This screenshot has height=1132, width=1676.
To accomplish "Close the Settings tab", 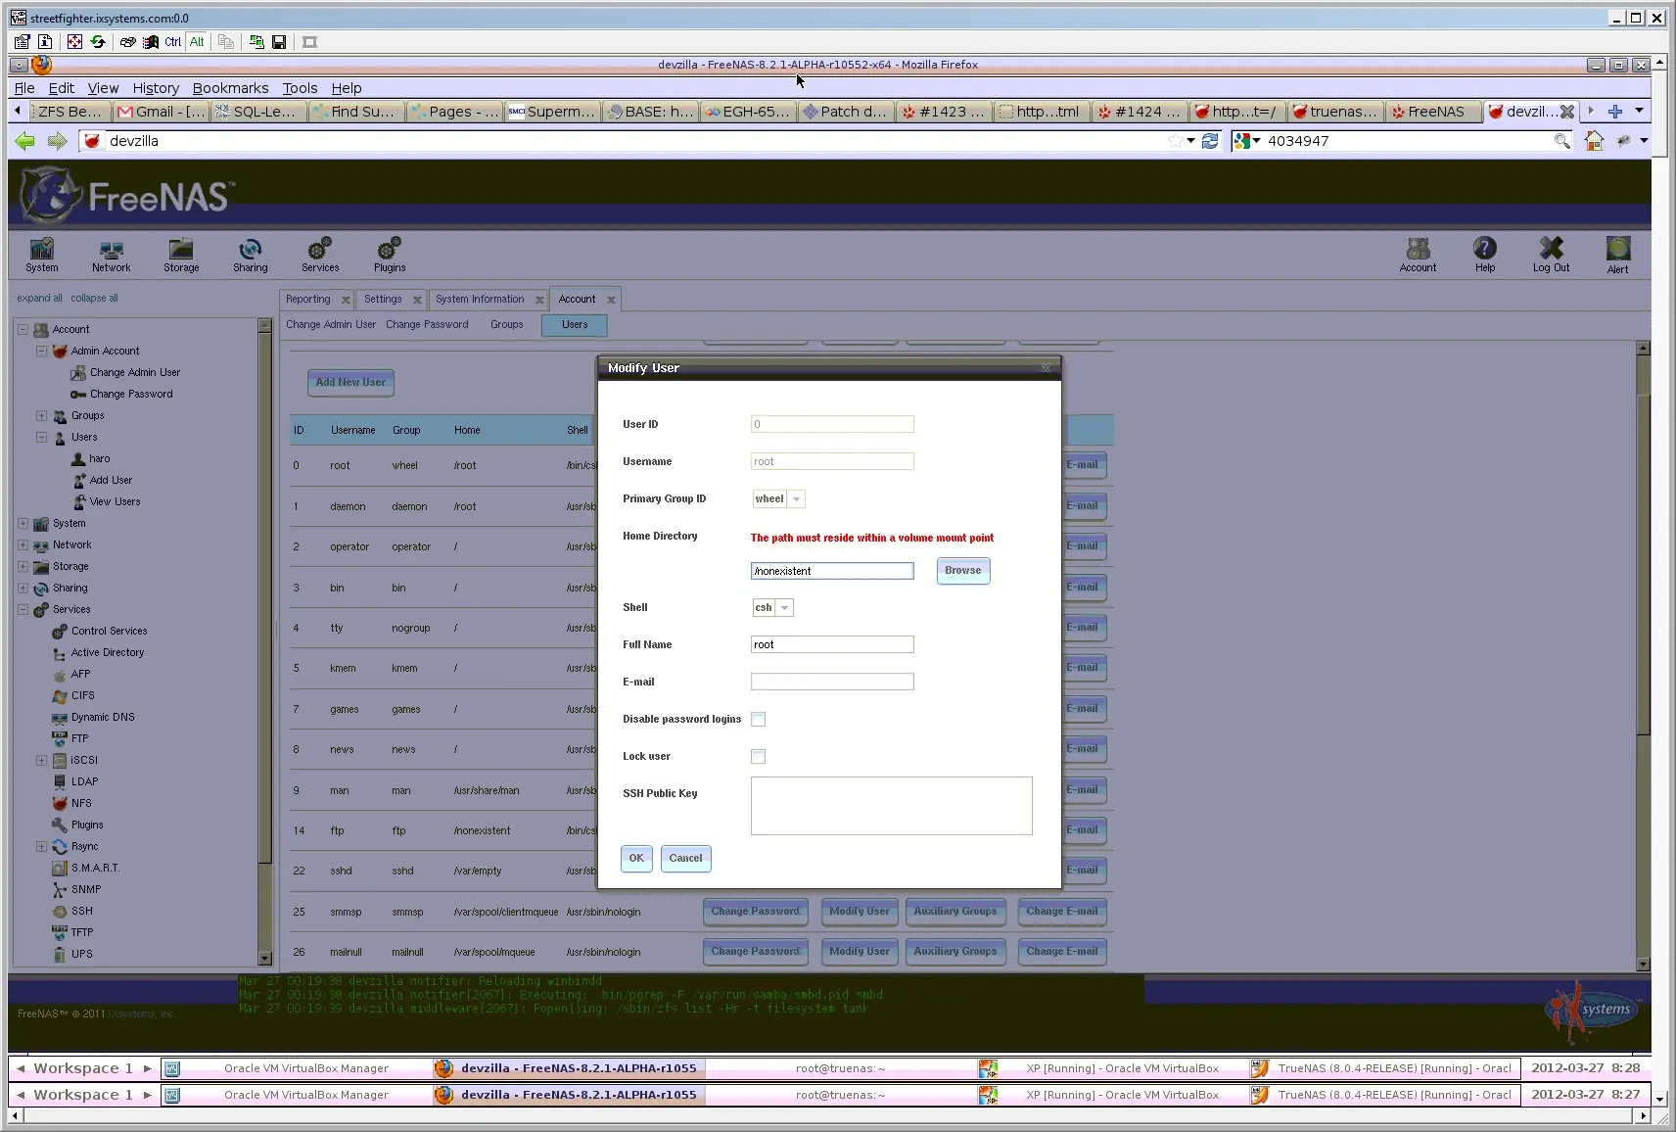I will [417, 300].
